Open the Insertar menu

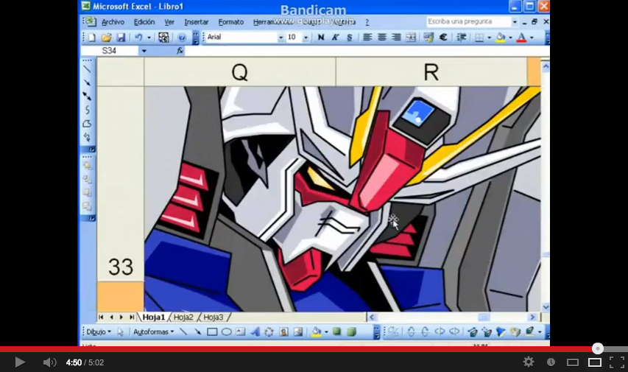point(196,22)
